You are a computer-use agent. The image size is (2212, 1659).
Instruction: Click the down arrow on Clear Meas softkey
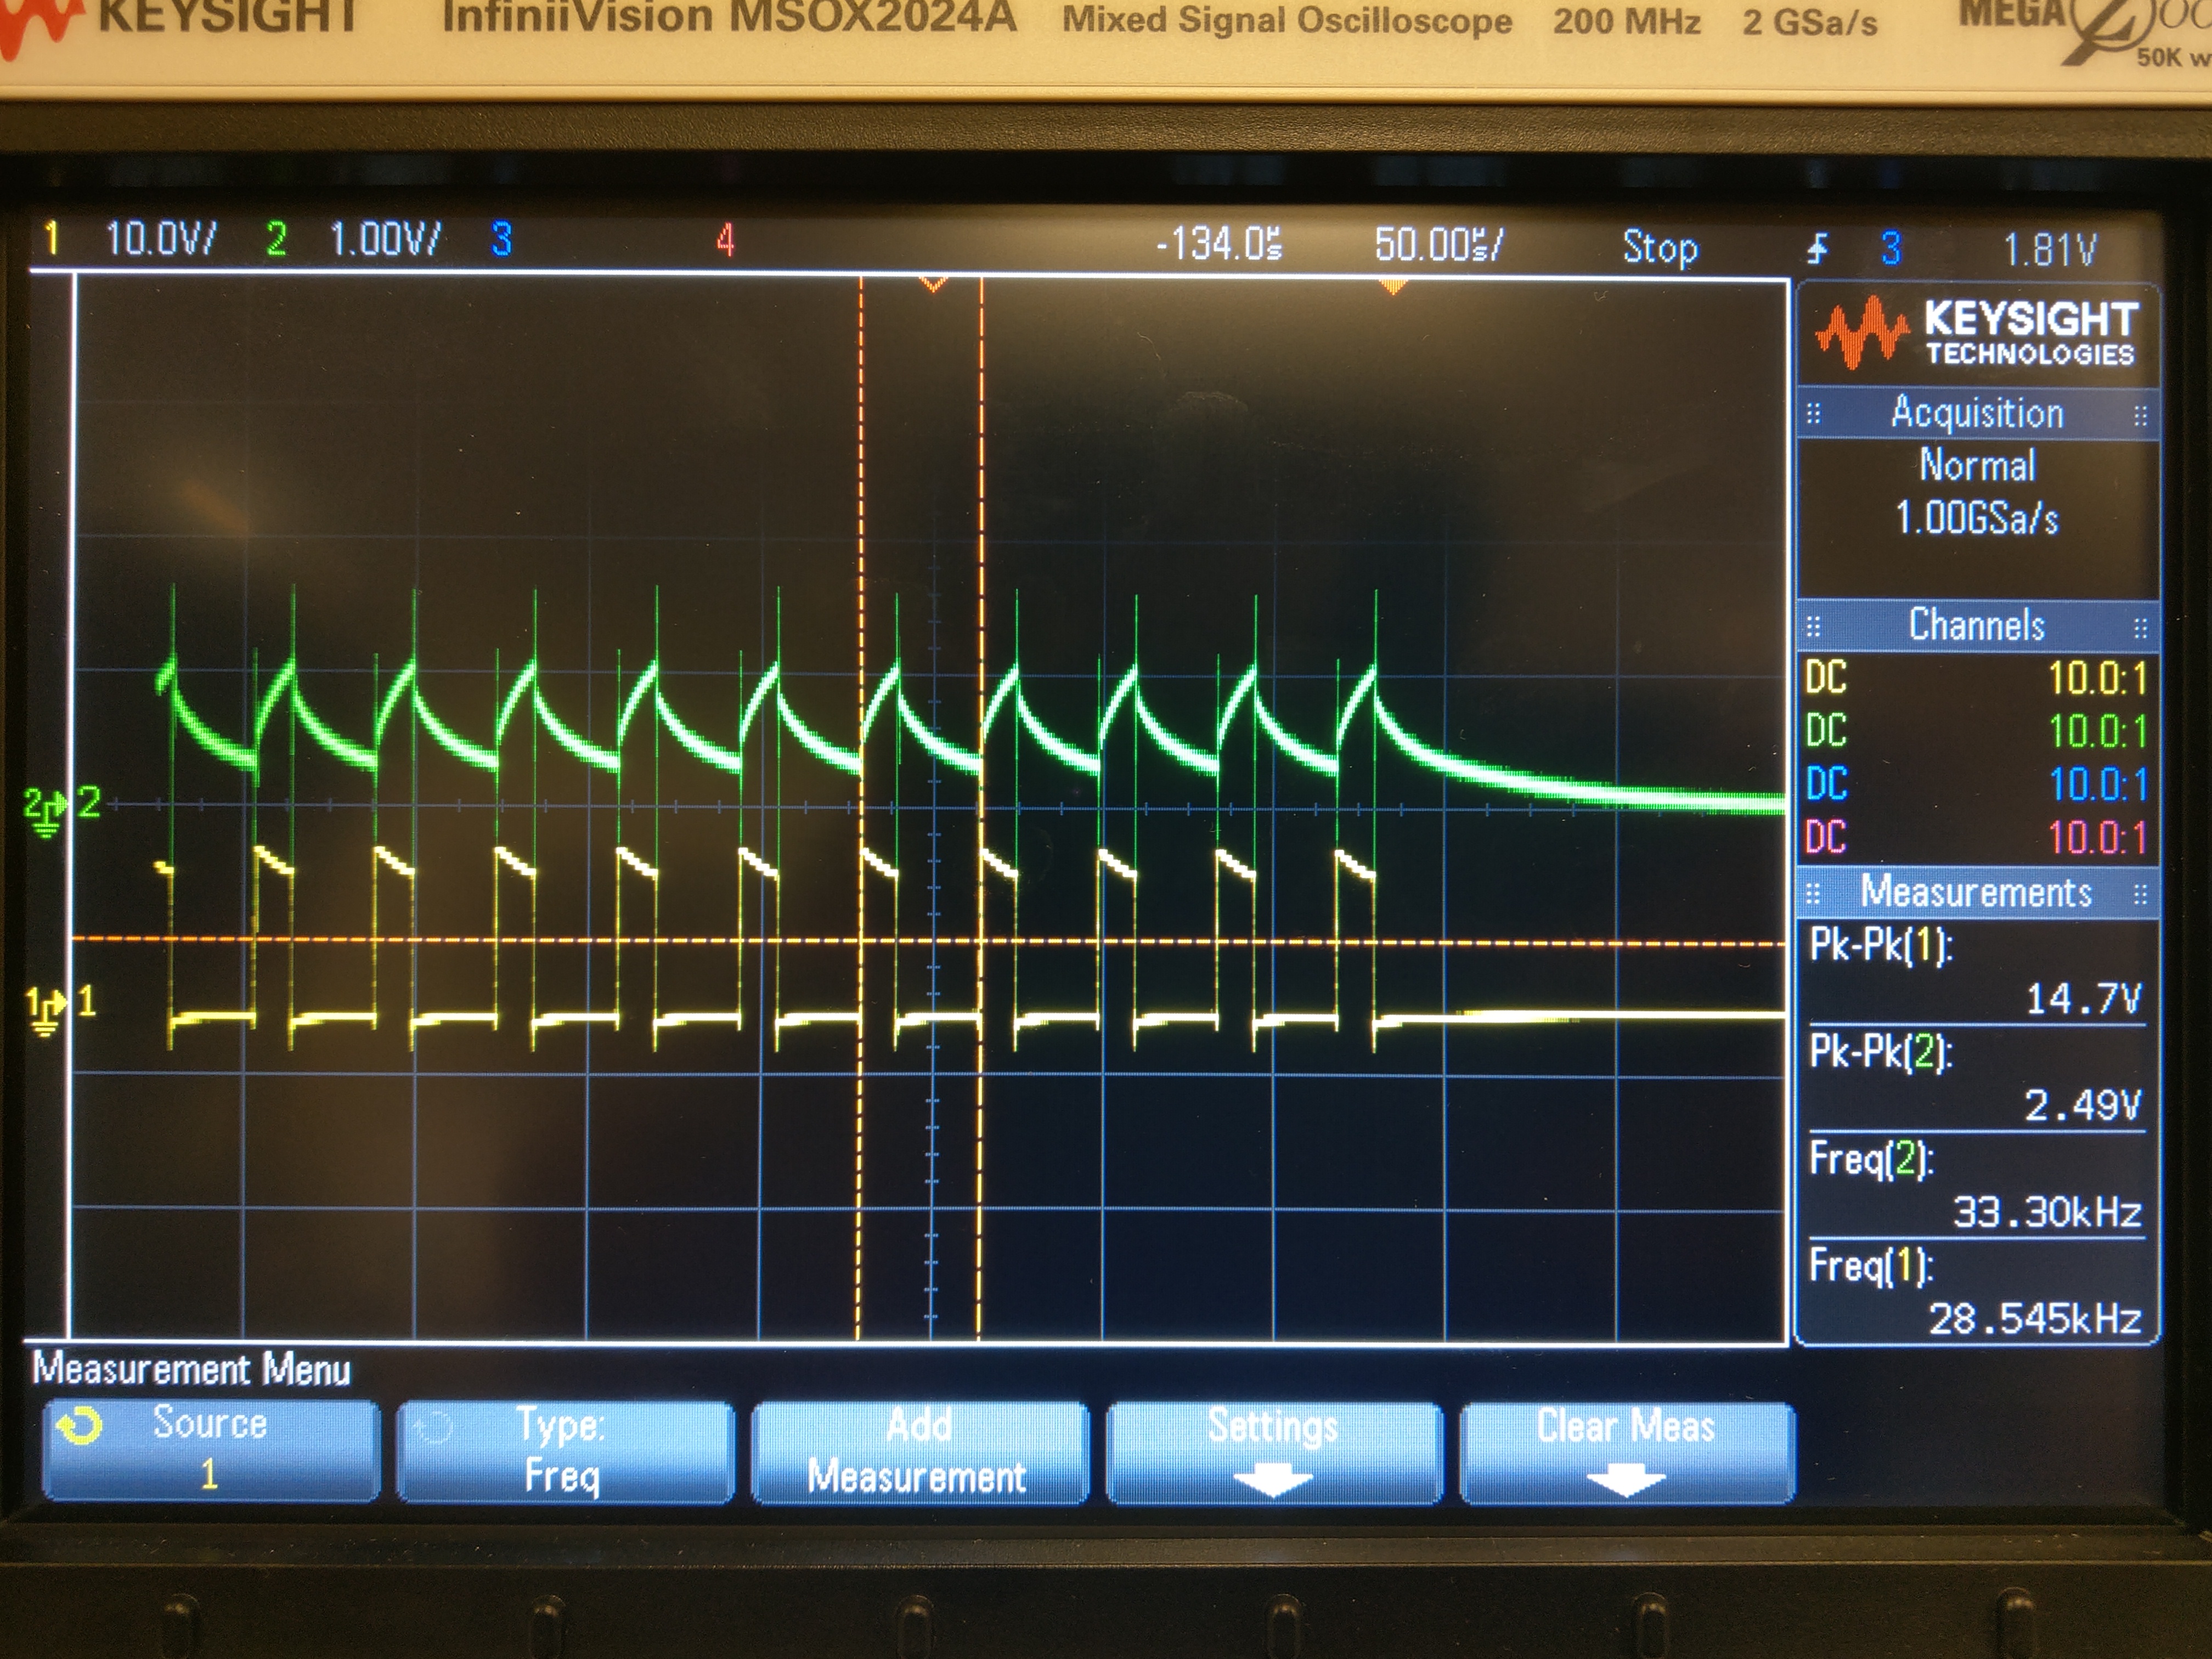[x=1626, y=1480]
